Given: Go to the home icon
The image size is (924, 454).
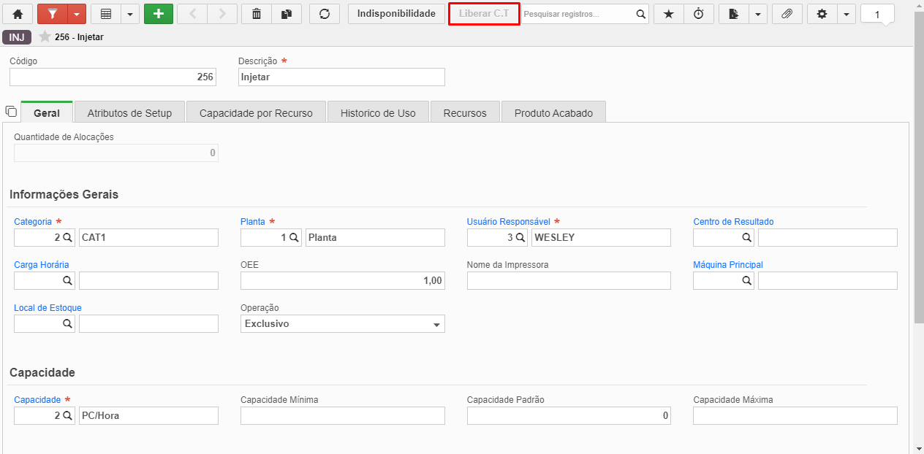Looking at the screenshot, I should click(x=18, y=14).
